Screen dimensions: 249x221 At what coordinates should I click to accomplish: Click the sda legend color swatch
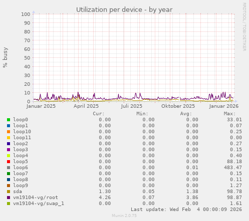(9, 192)
